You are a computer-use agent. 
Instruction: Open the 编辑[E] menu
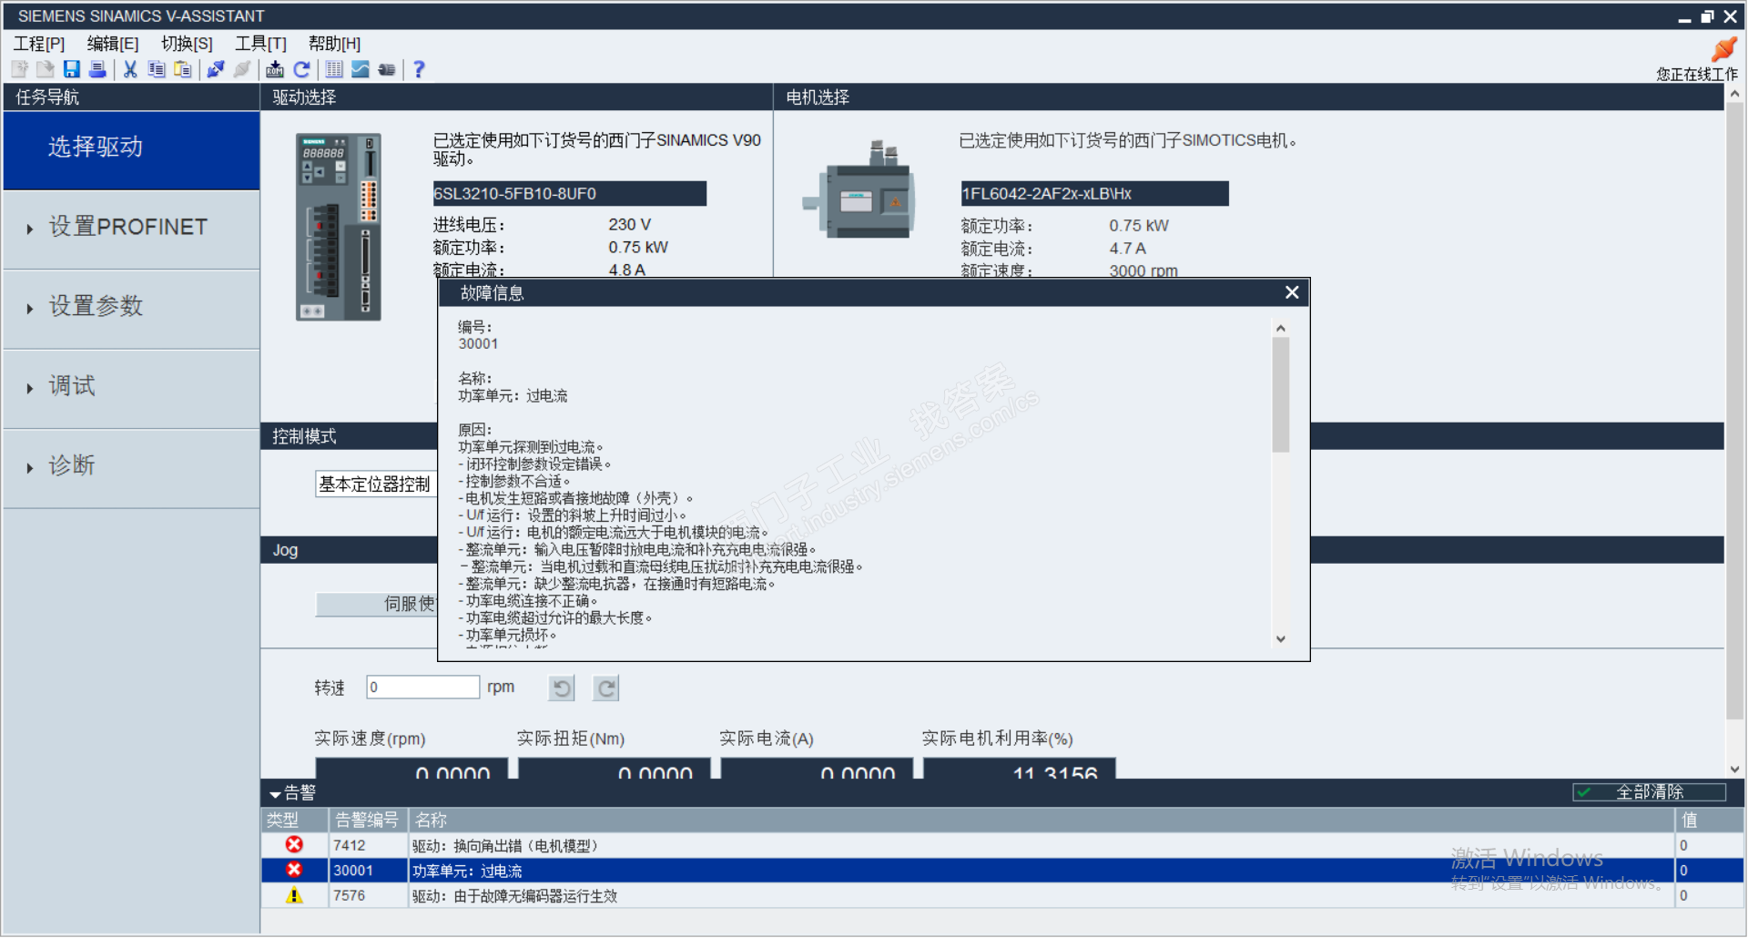coord(113,44)
